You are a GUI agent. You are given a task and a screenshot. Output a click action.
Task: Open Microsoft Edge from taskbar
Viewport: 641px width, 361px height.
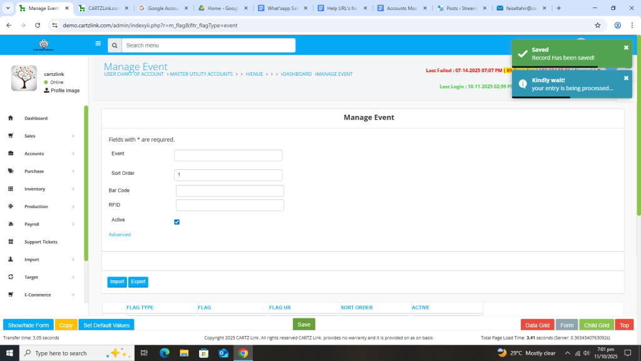[165, 353]
